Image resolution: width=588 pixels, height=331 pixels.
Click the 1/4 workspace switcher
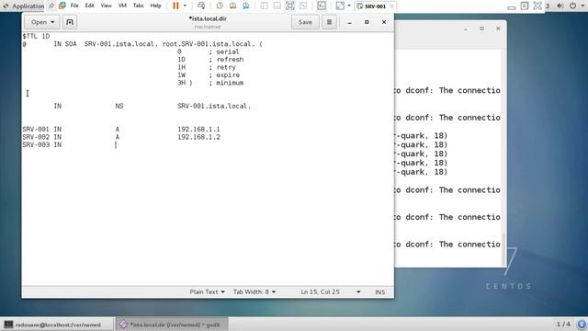tap(563, 325)
